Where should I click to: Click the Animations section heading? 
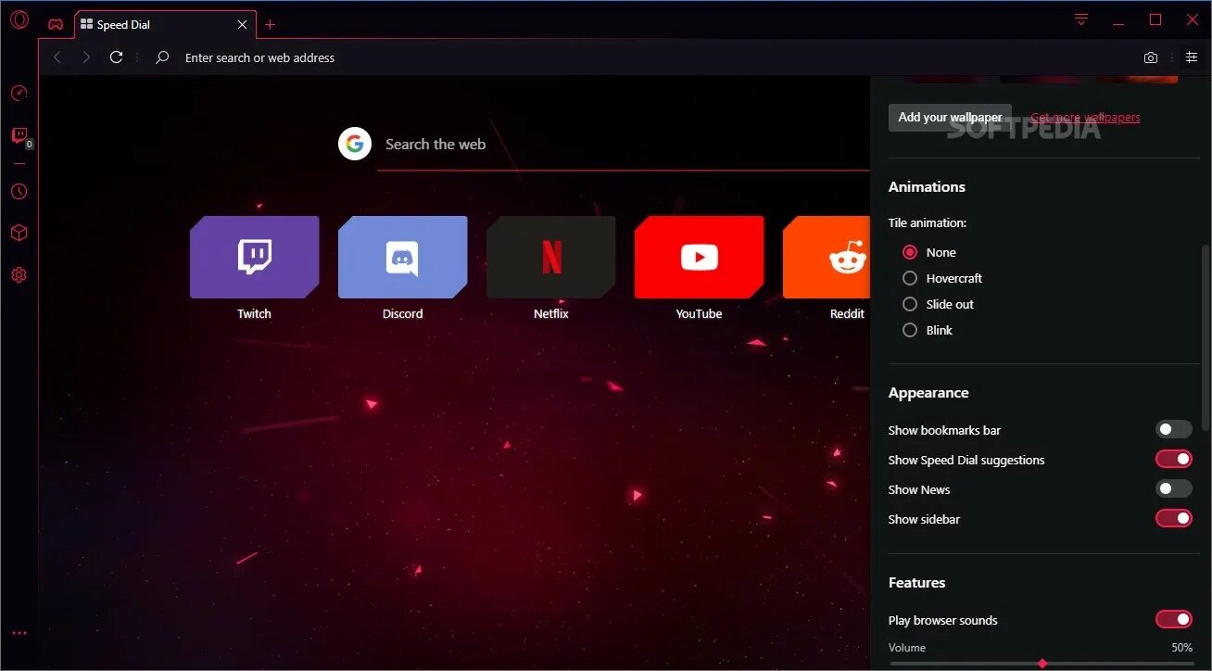pyautogui.click(x=927, y=186)
